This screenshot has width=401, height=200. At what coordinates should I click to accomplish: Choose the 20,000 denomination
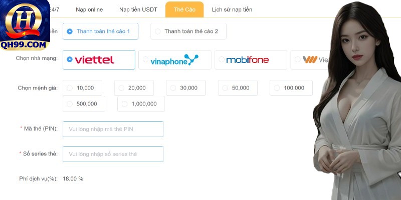pyautogui.click(x=134, y=88)
